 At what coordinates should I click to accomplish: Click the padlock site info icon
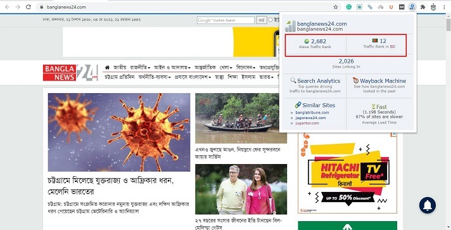[42, 7]
